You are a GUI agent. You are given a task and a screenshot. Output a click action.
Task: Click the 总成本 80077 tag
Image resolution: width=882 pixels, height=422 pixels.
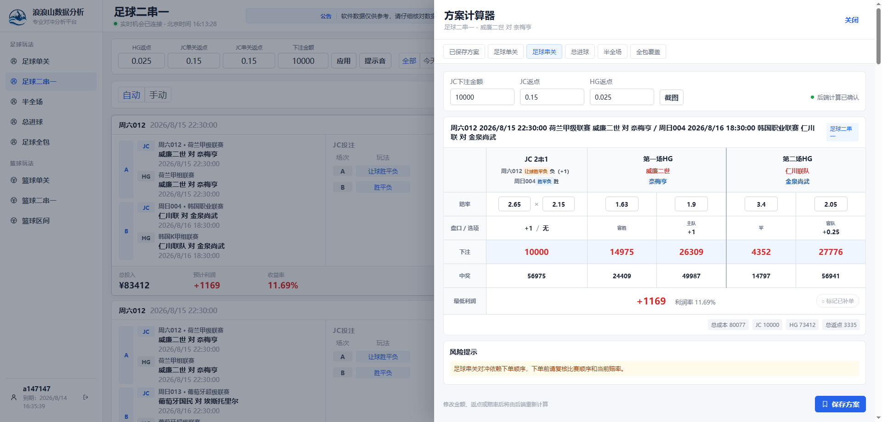[728, 325]
